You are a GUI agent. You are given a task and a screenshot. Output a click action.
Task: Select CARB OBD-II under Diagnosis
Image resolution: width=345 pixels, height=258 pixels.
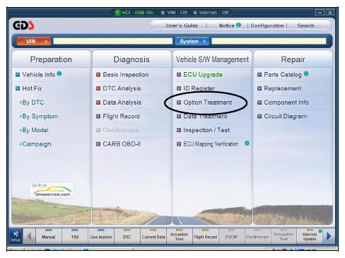[x=122, y=144]
